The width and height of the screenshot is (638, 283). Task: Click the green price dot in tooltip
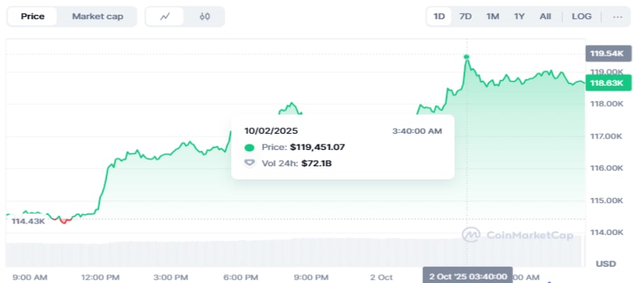pos(249,147)
